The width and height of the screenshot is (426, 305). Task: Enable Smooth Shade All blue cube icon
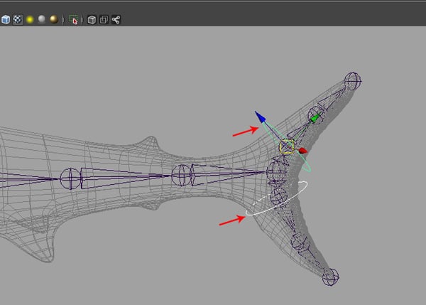tap(6, 20)
